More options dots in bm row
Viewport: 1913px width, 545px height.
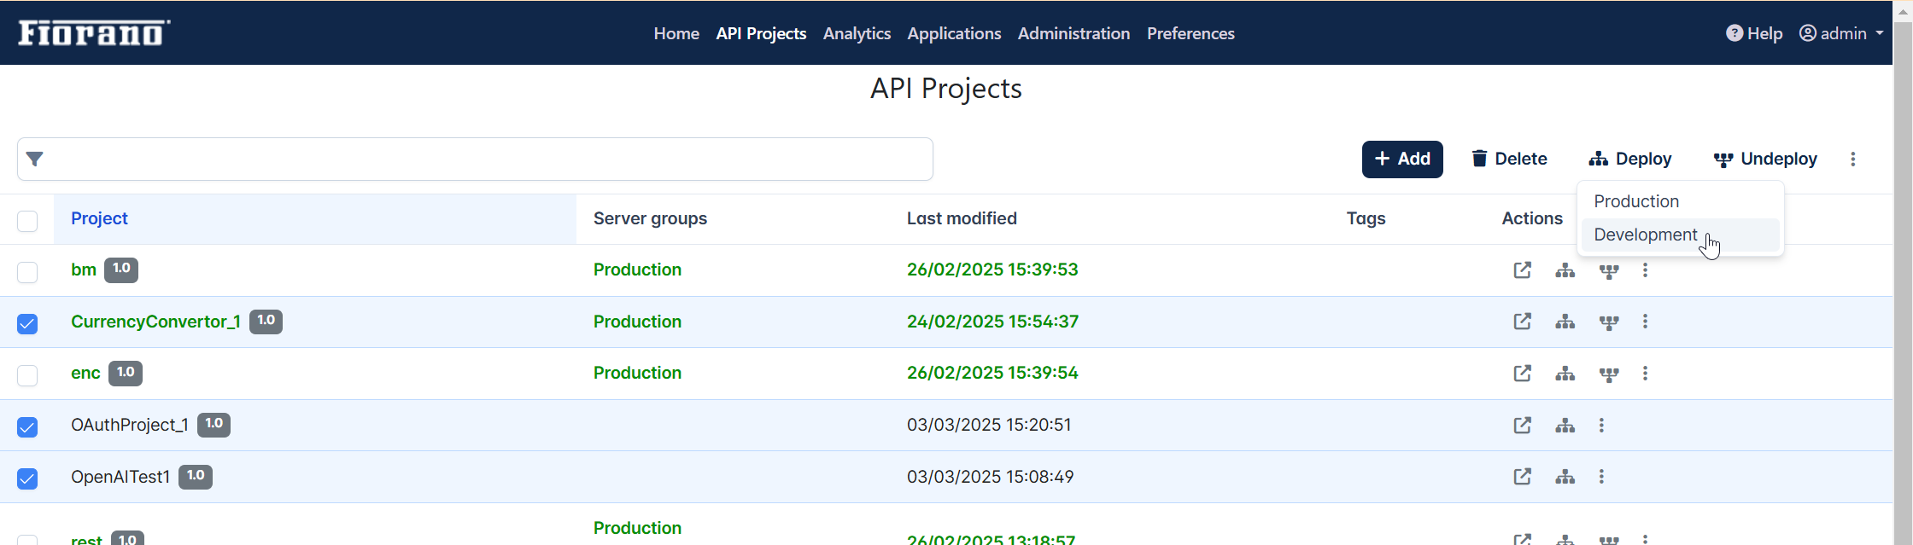point(1645,270)
